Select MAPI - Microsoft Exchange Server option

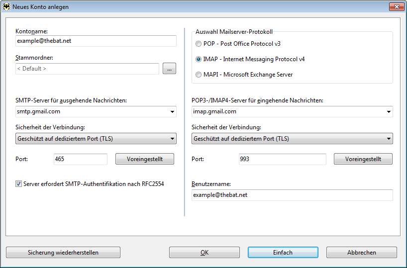point(199,75)
